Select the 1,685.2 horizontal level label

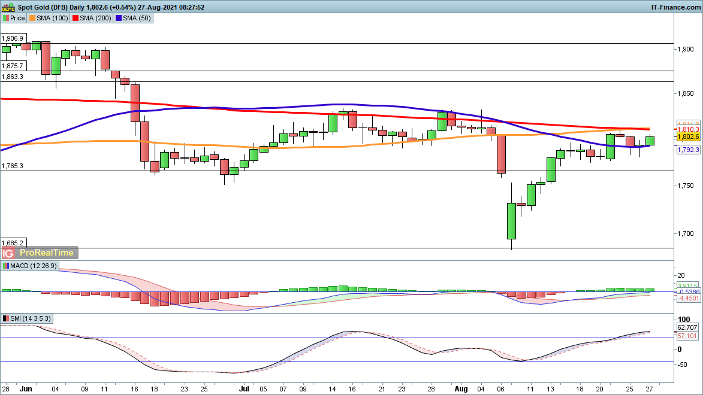coord(13,243)
